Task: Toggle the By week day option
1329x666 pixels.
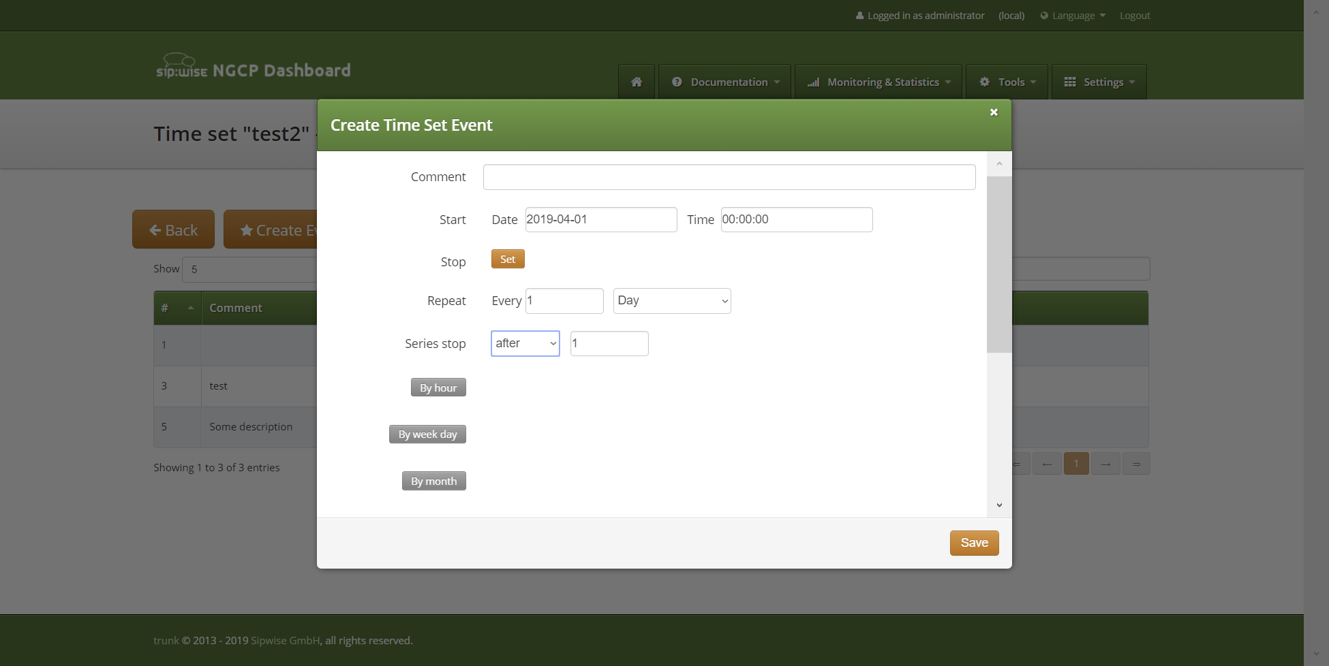Action: pyautogui.click(x=427, y=434)
